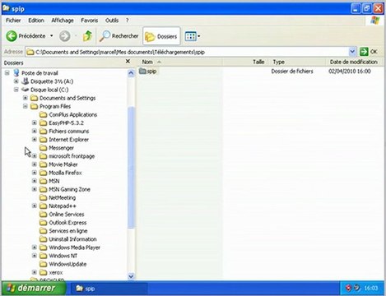The height and width of the screenshot is (296, 386).
Task: Expand the EasyPHP-5.3.2 folder node
Action: pos(35,123)
